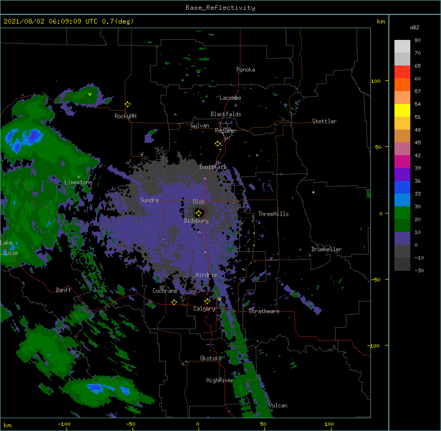
Task: Click the -50 tick label on horizontal axis
Action: pyautogui.click(x=130, y=424)
